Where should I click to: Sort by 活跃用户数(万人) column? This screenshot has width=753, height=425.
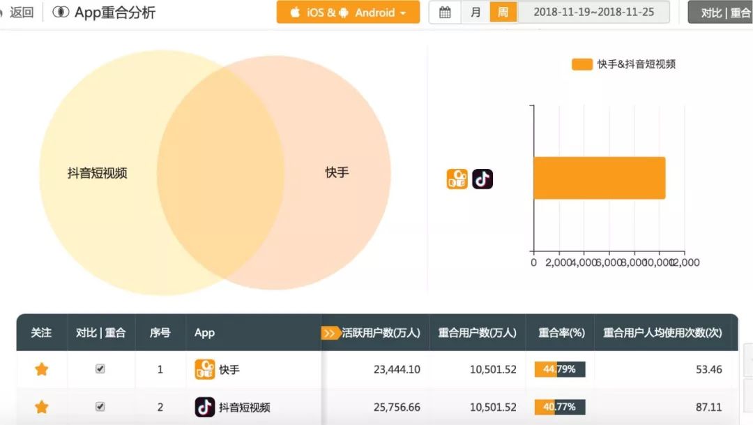(x=381, y=333)
